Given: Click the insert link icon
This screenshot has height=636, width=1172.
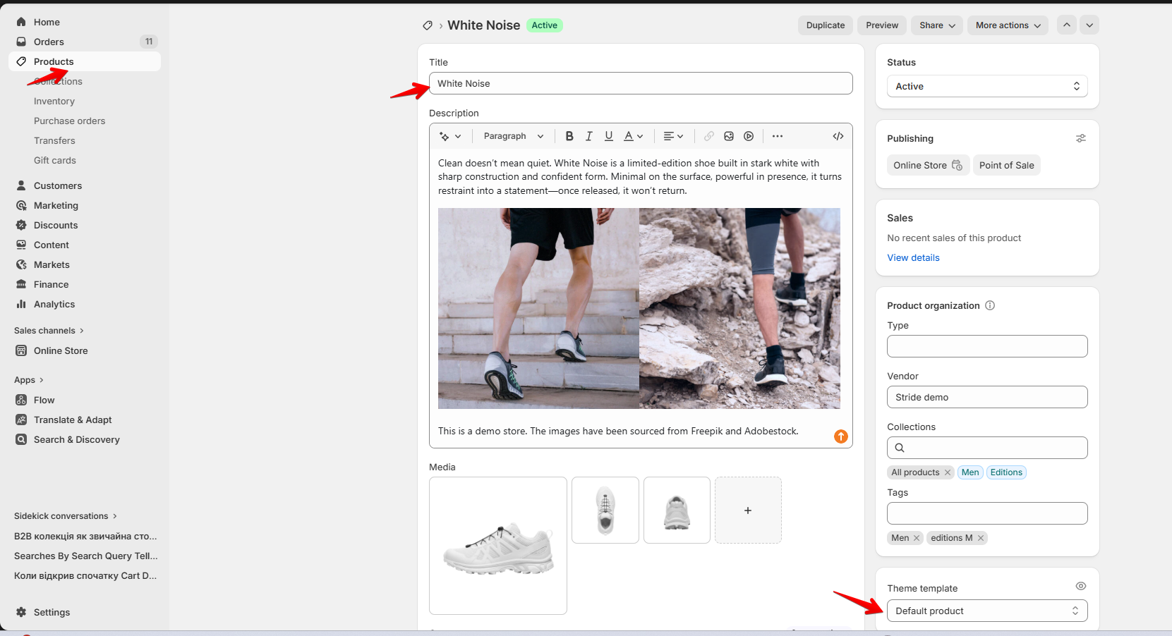Looking at the screenshot, I should click(x=709, y=136).
